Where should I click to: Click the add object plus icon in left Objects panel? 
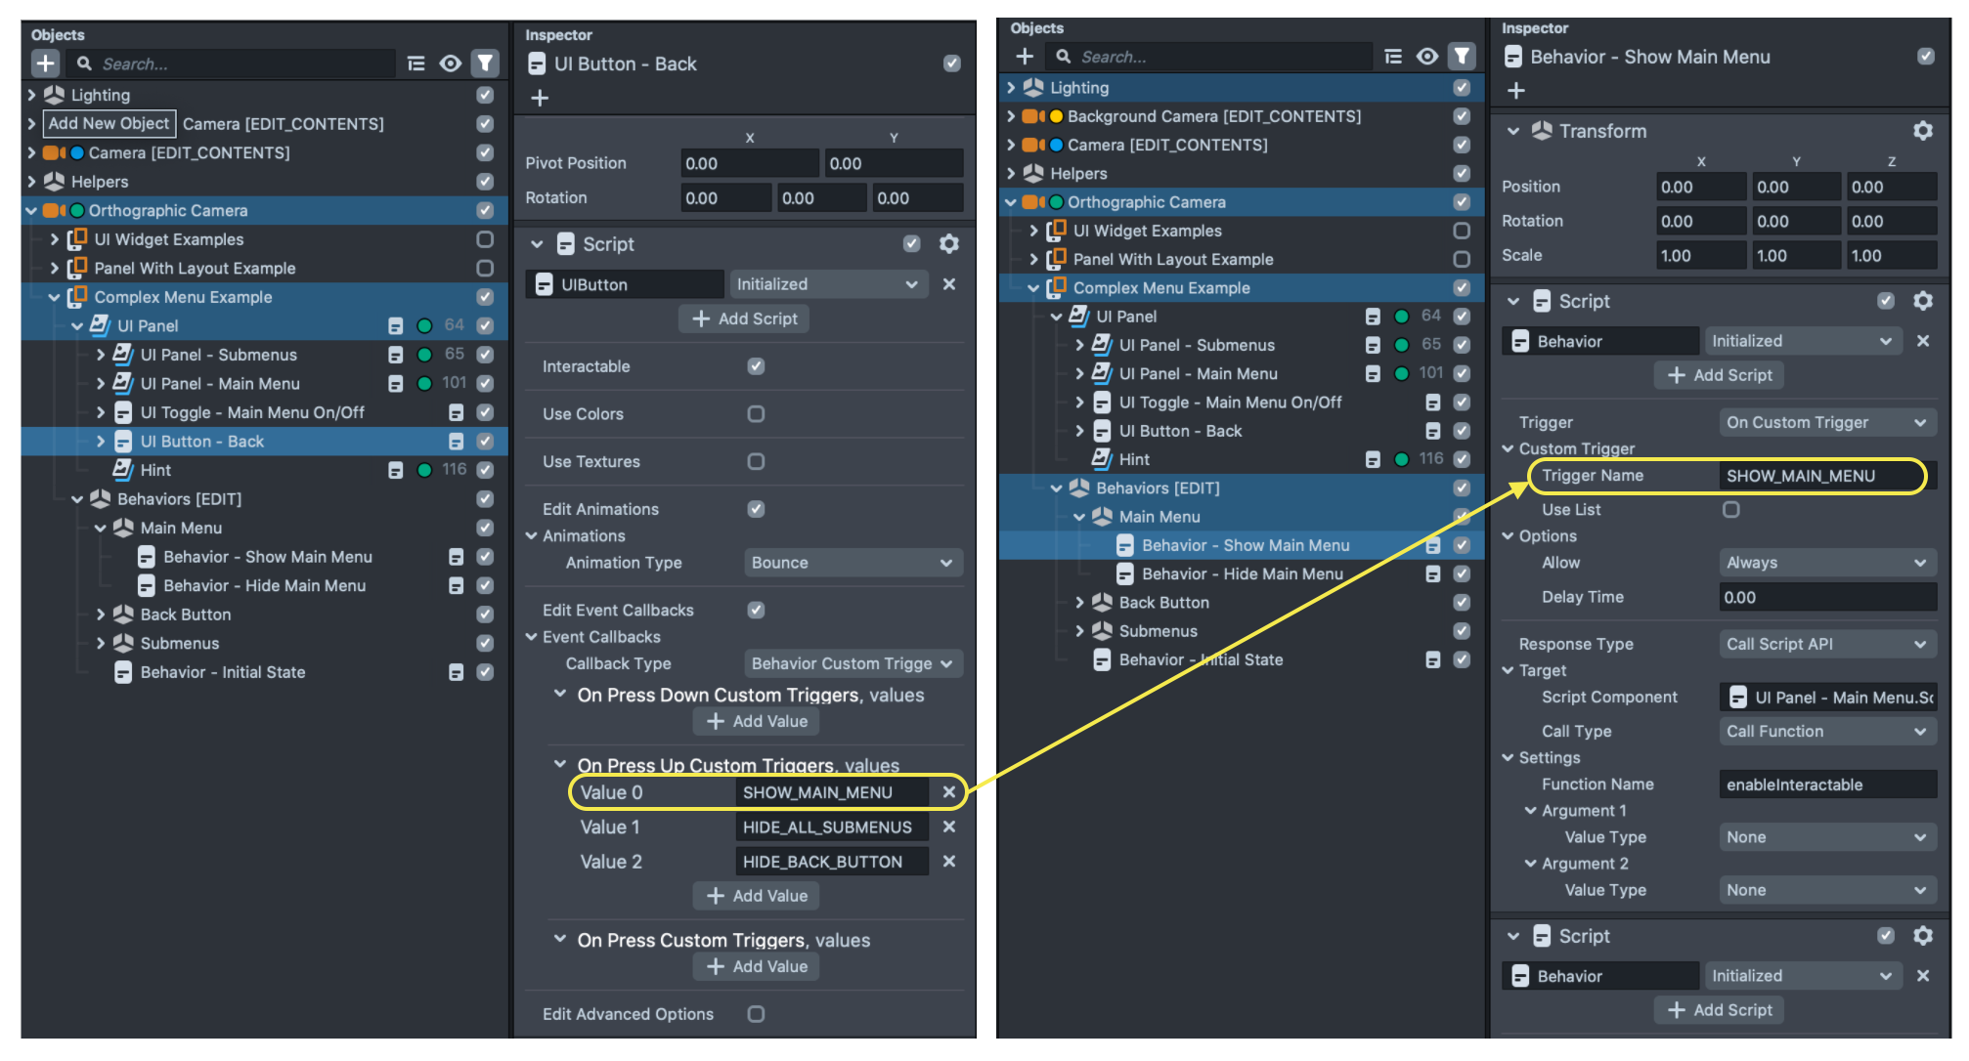pos(45,64)
